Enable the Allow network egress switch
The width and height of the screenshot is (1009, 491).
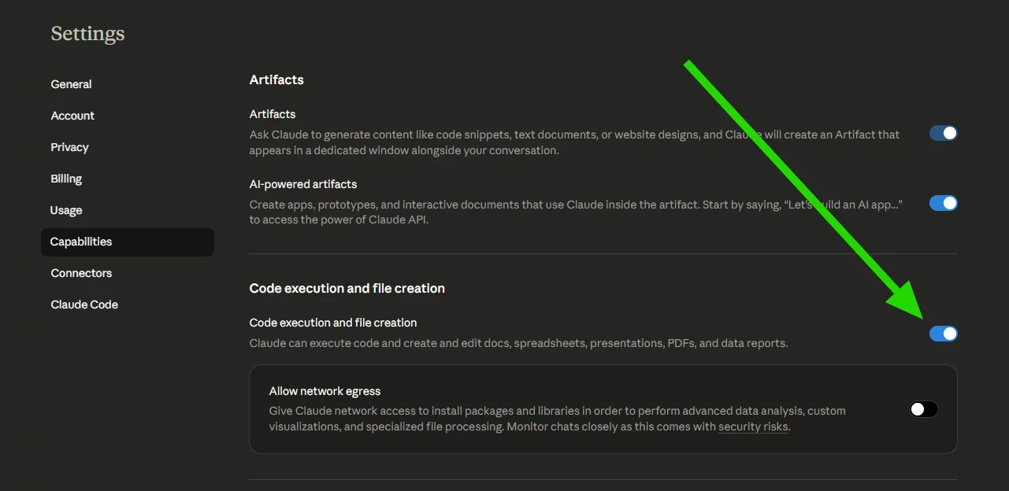924,409
